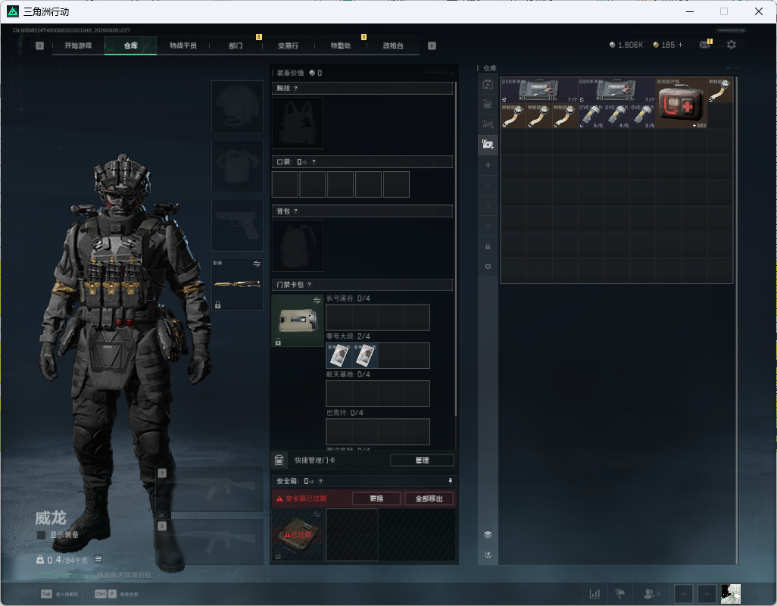Click the 1,806K currency balance
This screenshot has height=606, width=777.
pos(626,45)
